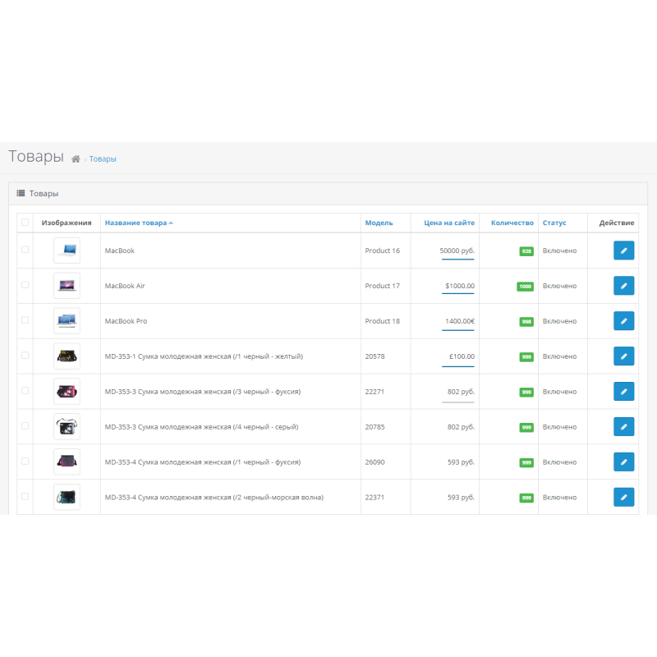Screen dimensions: 657x657
Task: Edit the MD-353-1 black-yellow bag product
Action: (623, 356)
